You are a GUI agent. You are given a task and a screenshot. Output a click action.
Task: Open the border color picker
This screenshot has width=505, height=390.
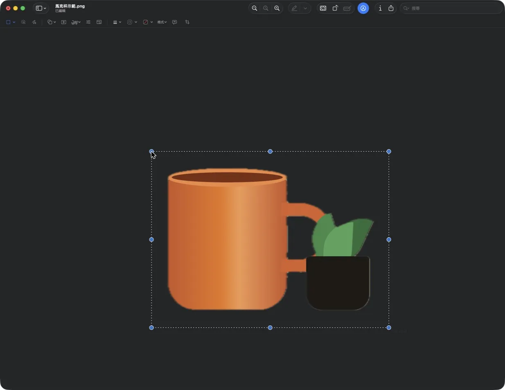coord(132,22)
